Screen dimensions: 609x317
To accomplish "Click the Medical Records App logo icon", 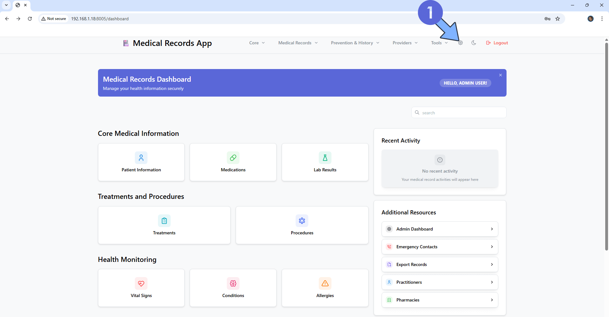I will [126, 43].
